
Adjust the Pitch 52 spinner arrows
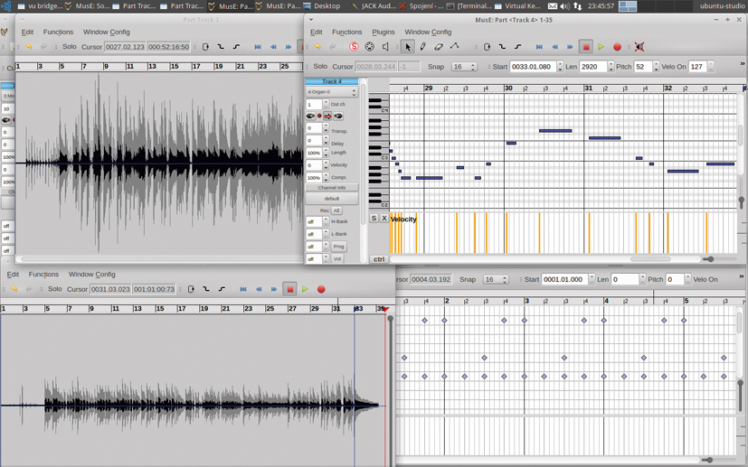(656, 67)
